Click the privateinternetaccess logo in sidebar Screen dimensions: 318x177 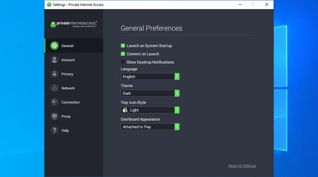click(x=73, y=24)
